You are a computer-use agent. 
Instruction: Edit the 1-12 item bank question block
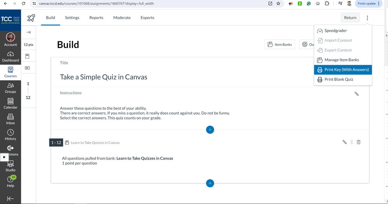tap(344, 142)
